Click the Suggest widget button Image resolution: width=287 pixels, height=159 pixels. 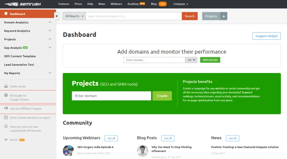[x=266, y=36]
